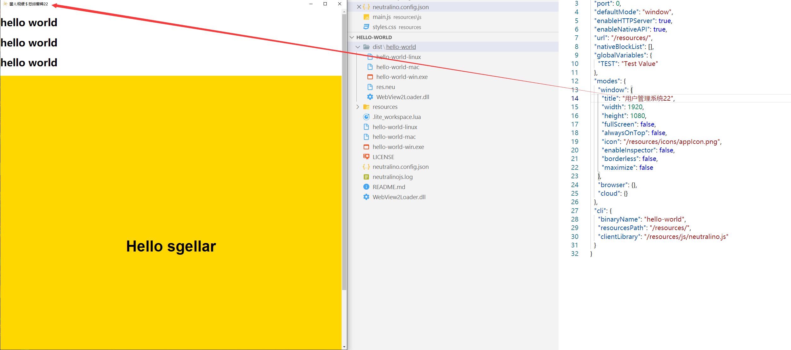Screen dimensions: 791x350
Task: Select root neutralino.config.json in tree
Action: pyautogui.click(x=400, y=167)
